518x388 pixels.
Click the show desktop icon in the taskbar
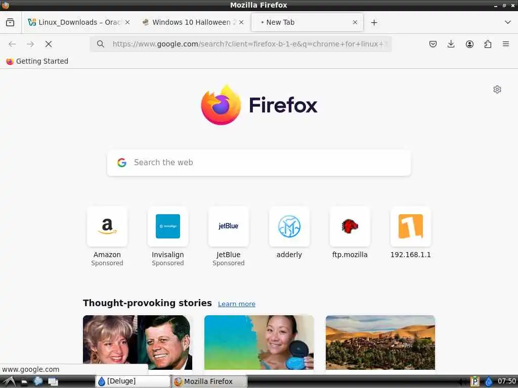(x=53, y=382)
